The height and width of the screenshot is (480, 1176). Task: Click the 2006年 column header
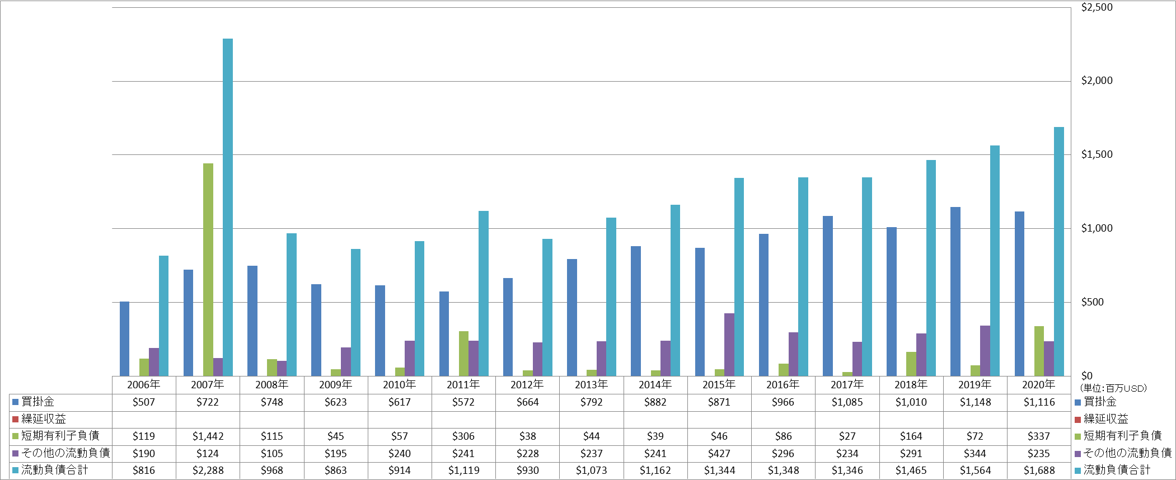point(144,385)
